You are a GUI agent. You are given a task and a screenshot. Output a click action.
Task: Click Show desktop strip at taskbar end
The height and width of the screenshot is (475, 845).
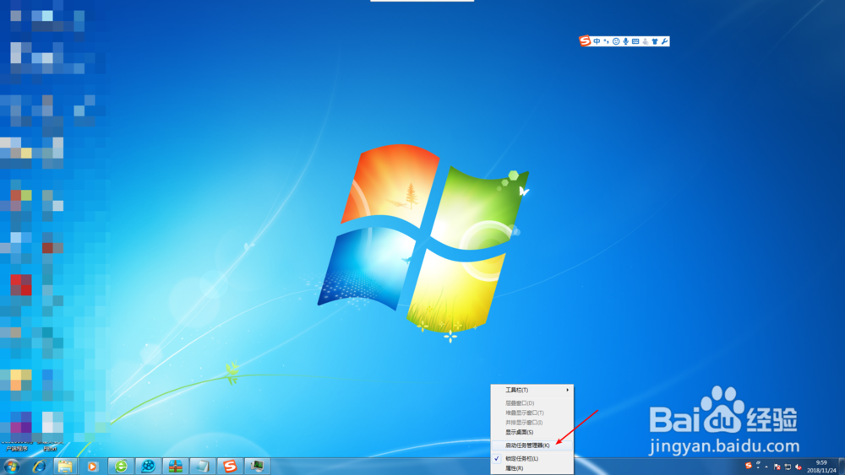pyautogui.click(x=842, y=467)
